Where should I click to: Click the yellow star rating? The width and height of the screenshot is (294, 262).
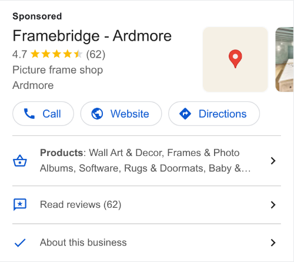point(56,54)
